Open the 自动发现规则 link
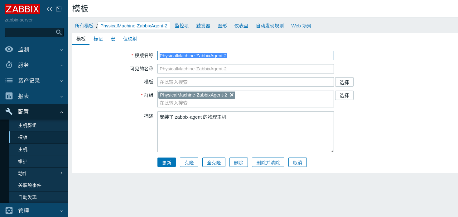 pyautogui.click(x=270, y=26)
